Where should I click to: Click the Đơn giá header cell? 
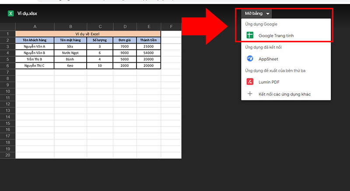(125, 40)
